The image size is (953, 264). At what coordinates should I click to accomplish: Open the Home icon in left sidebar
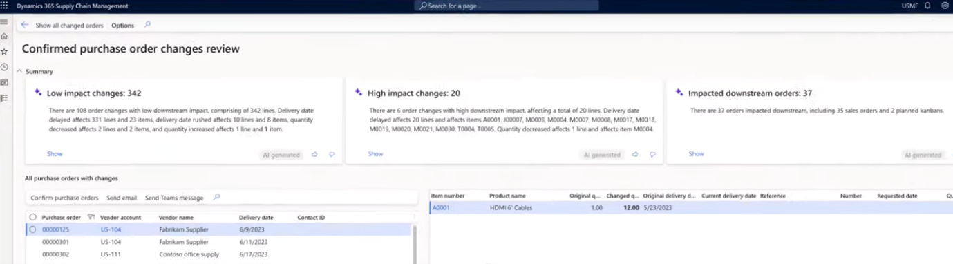pyautogui.click(x=4, y=37)
